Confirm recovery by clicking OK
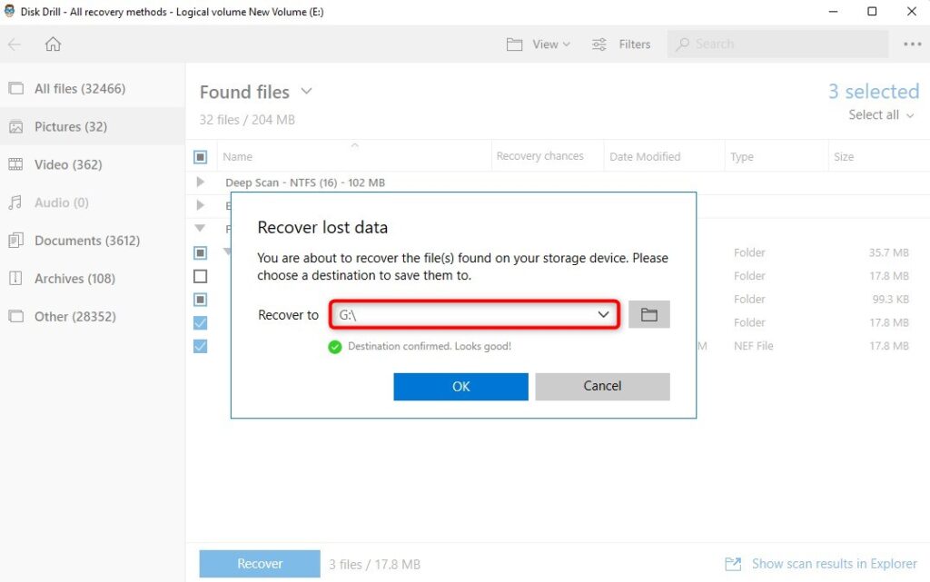Image resolution: width=930 pixels, height=582 pixels. [x=460, y=386]
